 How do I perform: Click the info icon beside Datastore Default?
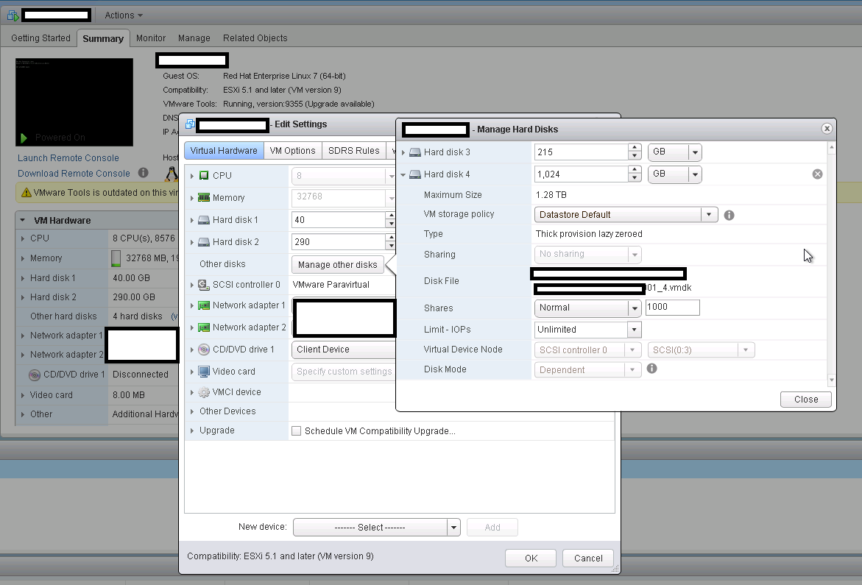(x=729, y=216)
